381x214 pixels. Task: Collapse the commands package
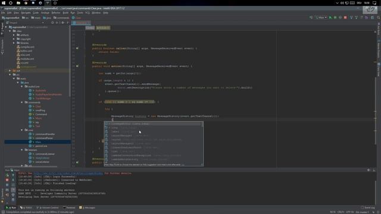[22, 102]
